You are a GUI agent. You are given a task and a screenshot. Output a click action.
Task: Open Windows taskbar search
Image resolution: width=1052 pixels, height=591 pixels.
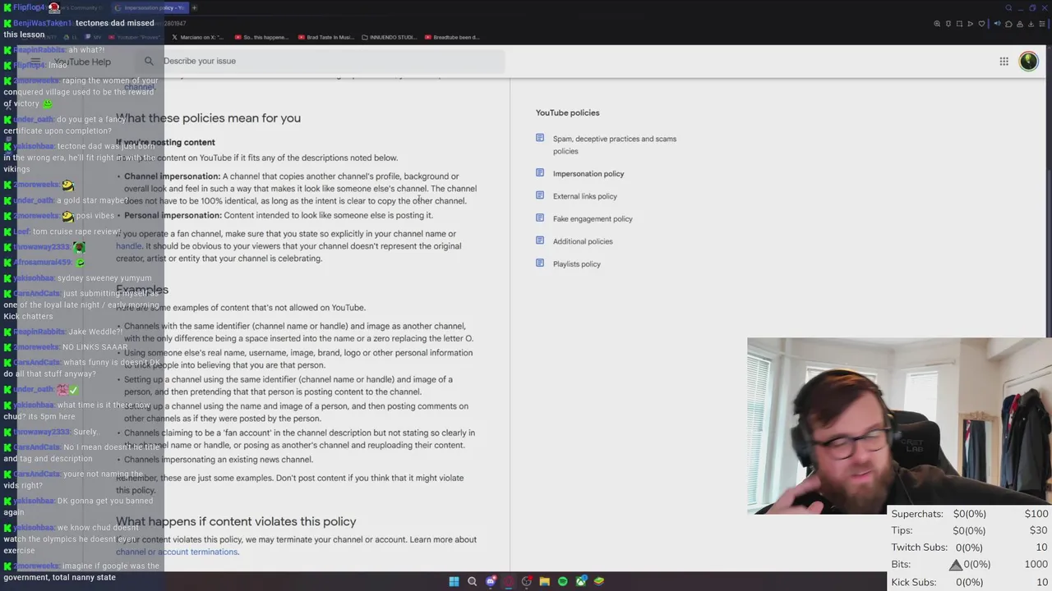coord(472,581)
